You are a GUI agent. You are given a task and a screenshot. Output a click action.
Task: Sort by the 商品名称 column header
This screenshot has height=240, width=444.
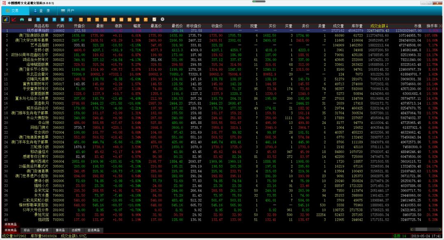click(42, 26)
